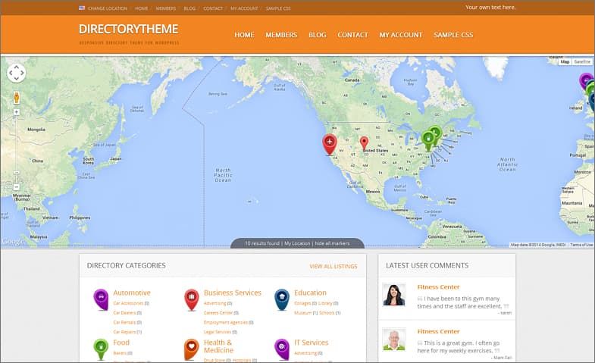Open Bakers subcategory under Food
595x363 pixels.
pyautogui.click(x=120, y=353)
